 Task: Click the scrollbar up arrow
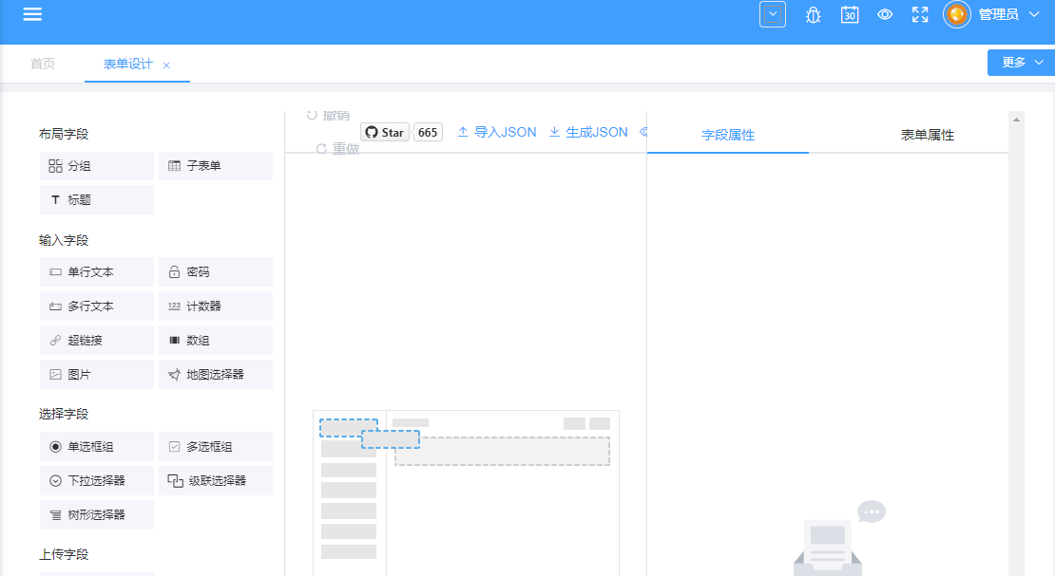pos(1017,120)
